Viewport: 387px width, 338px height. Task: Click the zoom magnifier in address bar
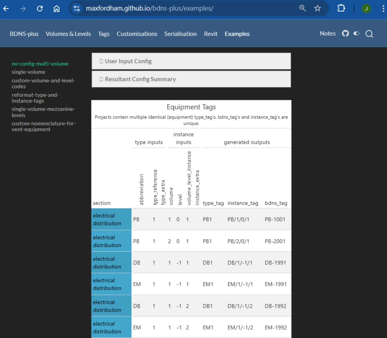(x=303, y=8)
